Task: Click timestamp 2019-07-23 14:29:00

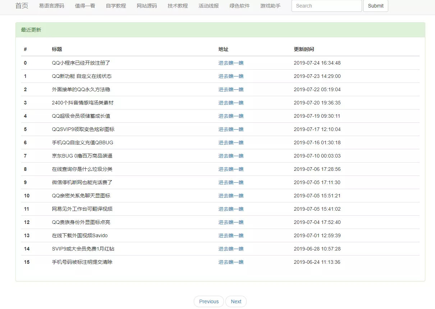Action: (x=317, y=76)
